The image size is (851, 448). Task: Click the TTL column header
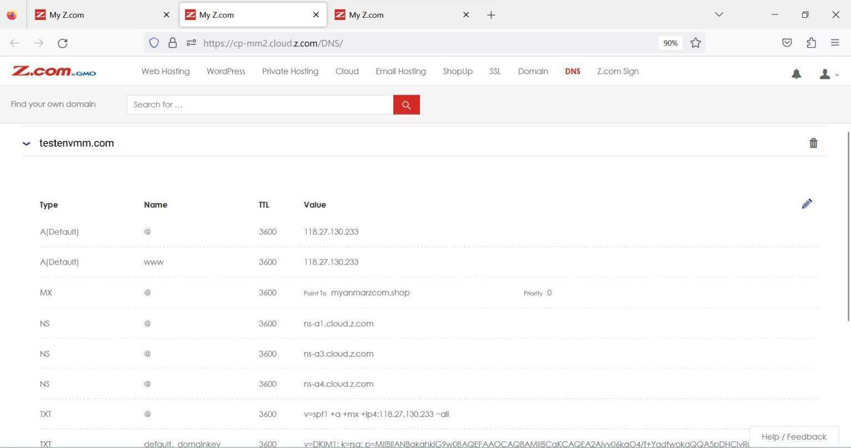tap(264, 204)
